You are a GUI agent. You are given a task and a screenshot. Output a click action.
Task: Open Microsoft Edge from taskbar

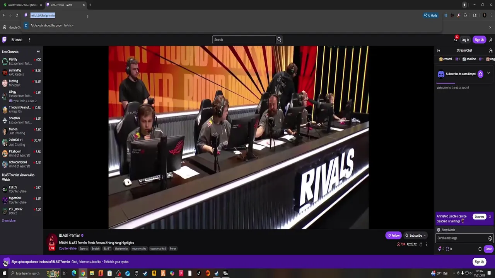[x=74, y=273]
